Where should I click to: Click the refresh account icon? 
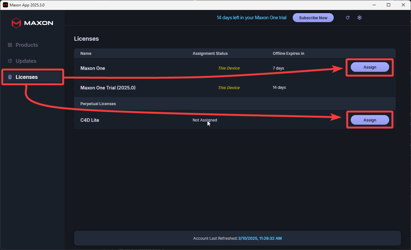pos(348,18)
